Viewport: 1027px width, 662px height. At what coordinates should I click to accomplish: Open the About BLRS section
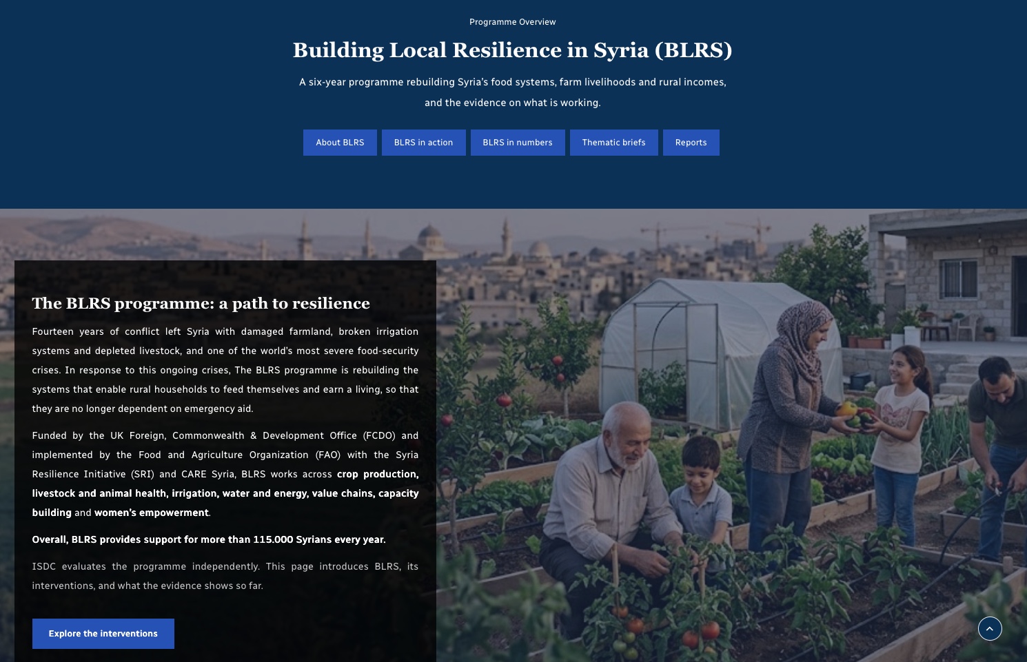pos(340,143)
